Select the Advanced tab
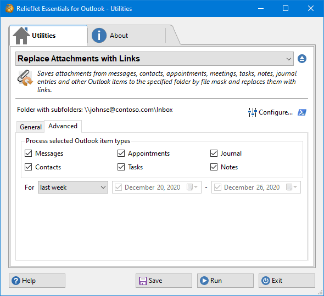The width and height of the screenshot is (324, 296). [63, 126]
